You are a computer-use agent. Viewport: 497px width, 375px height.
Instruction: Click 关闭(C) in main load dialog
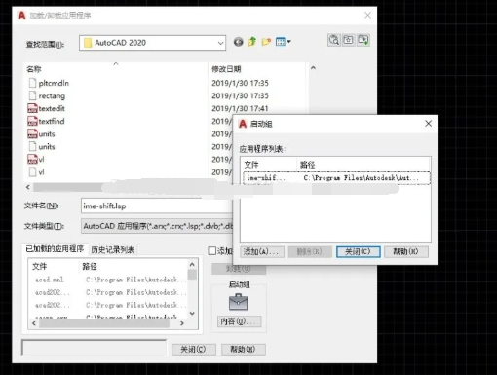(194, 350)
